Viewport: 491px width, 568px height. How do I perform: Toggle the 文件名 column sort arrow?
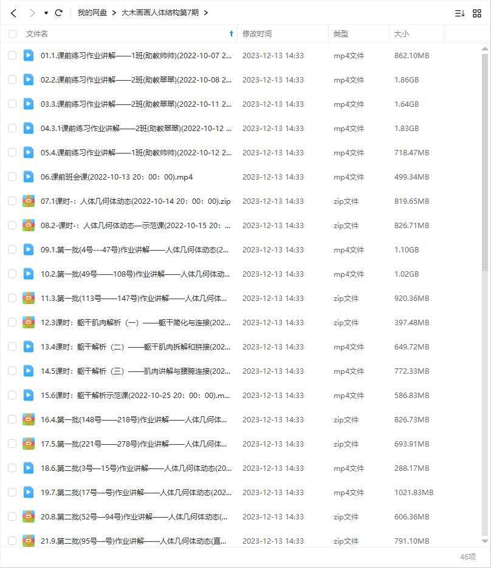click(231, 34)
